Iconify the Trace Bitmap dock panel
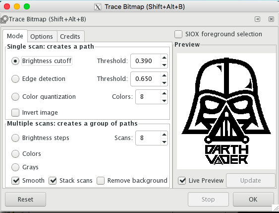 click(257, 19)
